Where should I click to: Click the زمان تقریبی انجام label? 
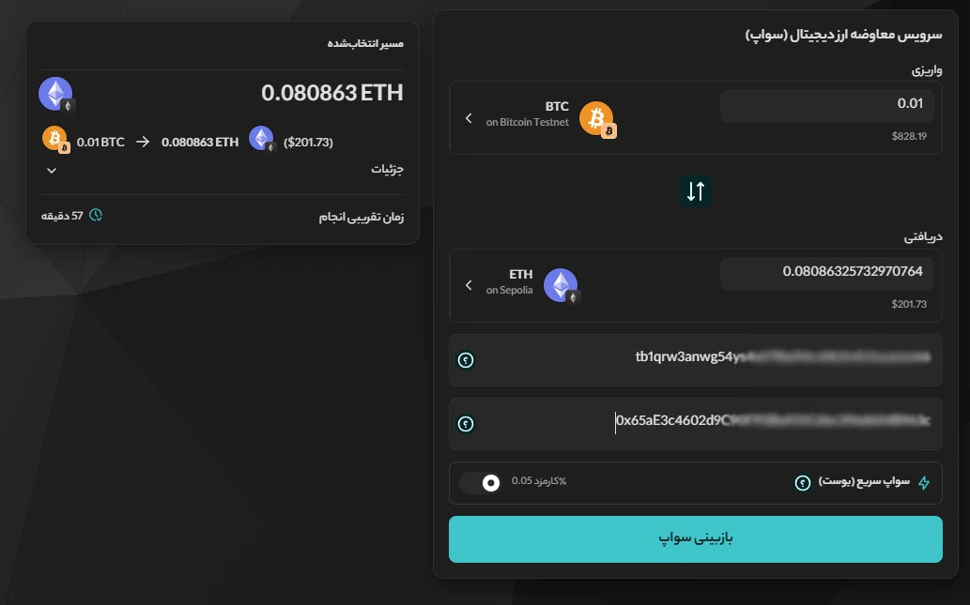tap(362, 218)
